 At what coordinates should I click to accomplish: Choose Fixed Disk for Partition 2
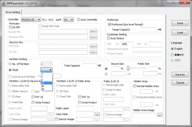click(x=57, y=96)
